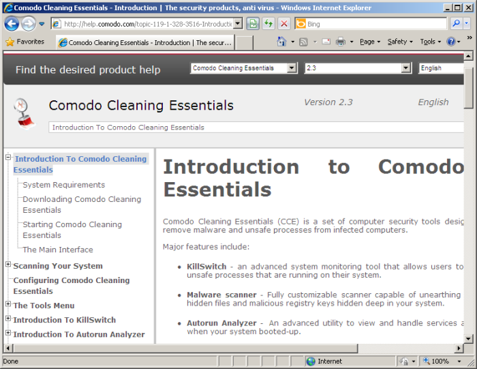Open the Safety menu
This screenshot has width=477, height=369.
pos(400,42)
